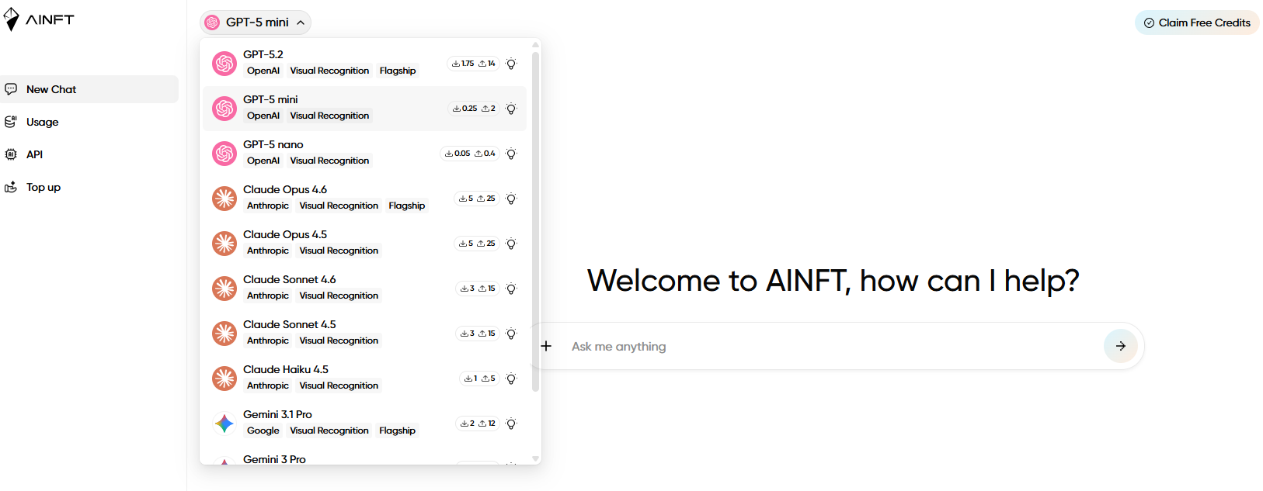Screen dimensions: 1263x491
Task: Click the plus attachment icon in chat box
Action: click(546, 346)
